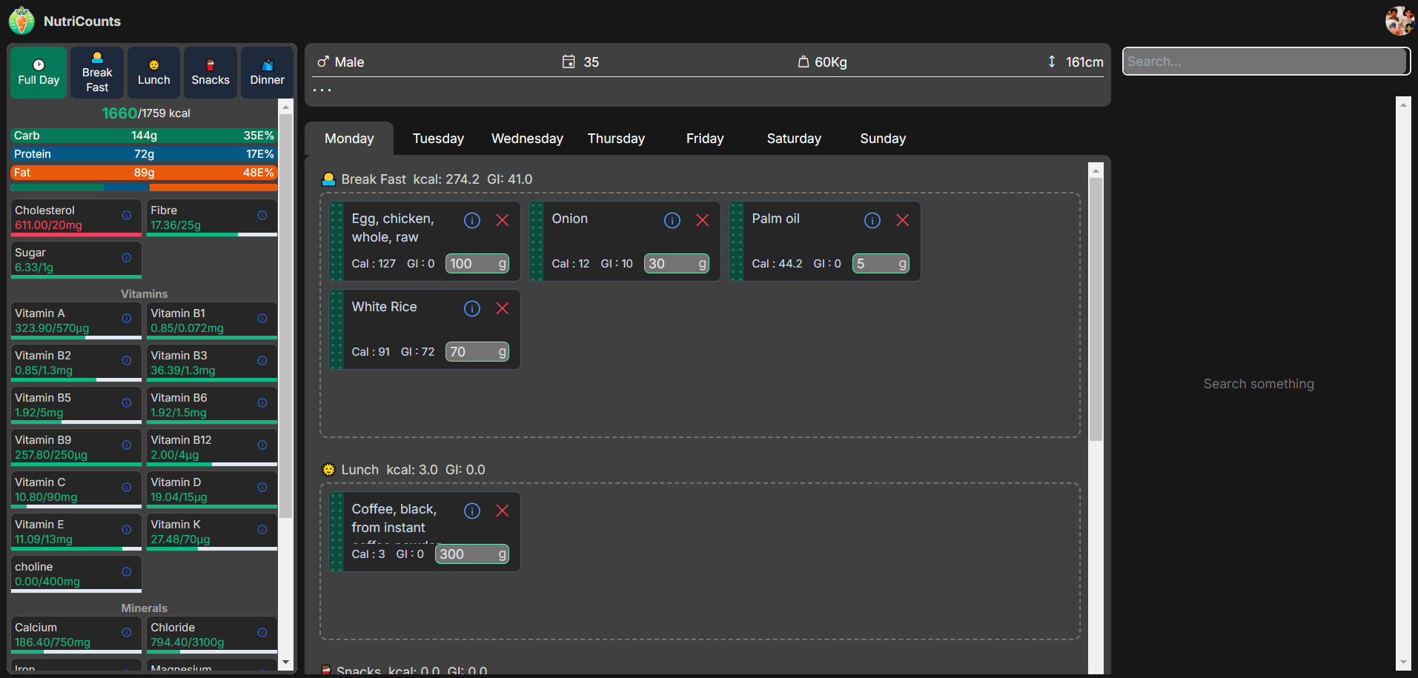Switch to the Tuesday tab
The image size is (1418, 678).
[438, 139]
